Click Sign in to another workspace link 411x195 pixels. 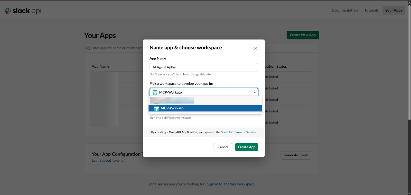[231, 184]
